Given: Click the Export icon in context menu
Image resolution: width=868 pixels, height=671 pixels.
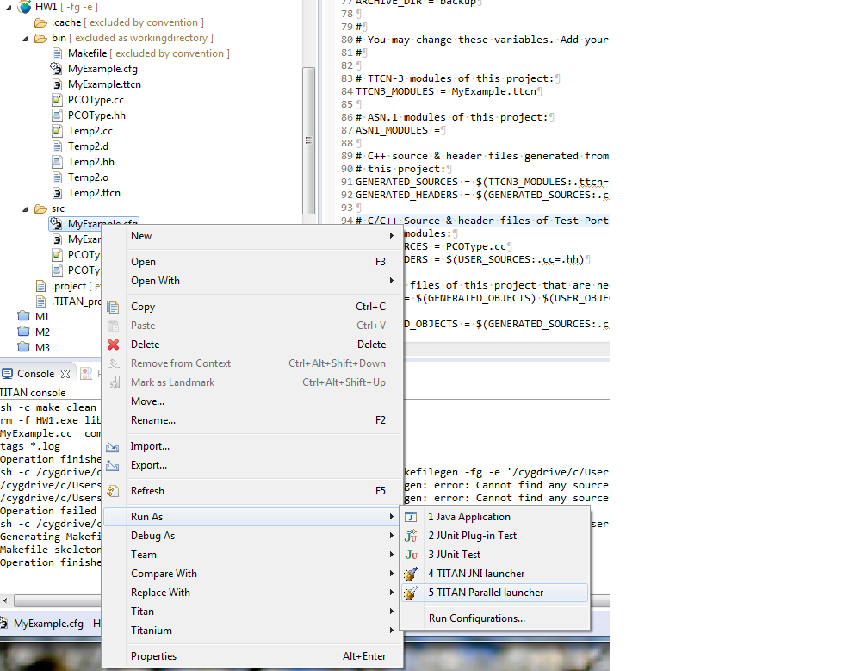Looking at the screenshot, I should click(x=113, y=465).
